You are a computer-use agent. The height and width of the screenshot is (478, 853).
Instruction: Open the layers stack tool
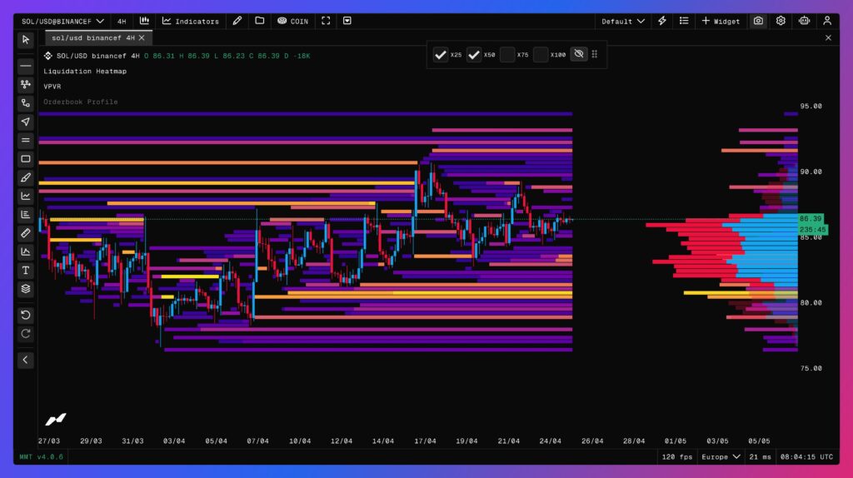(x=26, y=289)
